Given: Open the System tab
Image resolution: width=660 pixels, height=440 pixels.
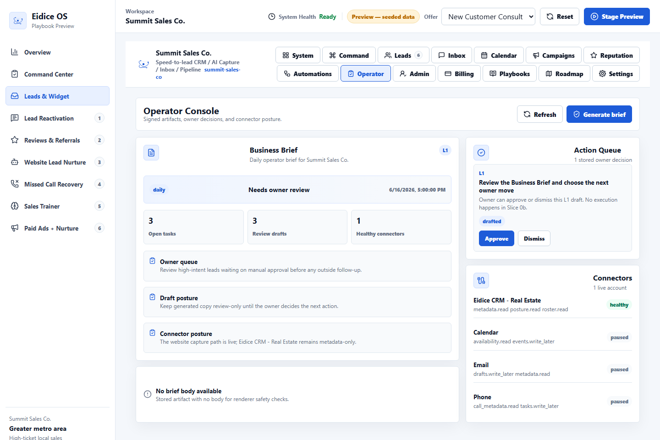Looking at the screenshot, I should [x=298, y=55].
